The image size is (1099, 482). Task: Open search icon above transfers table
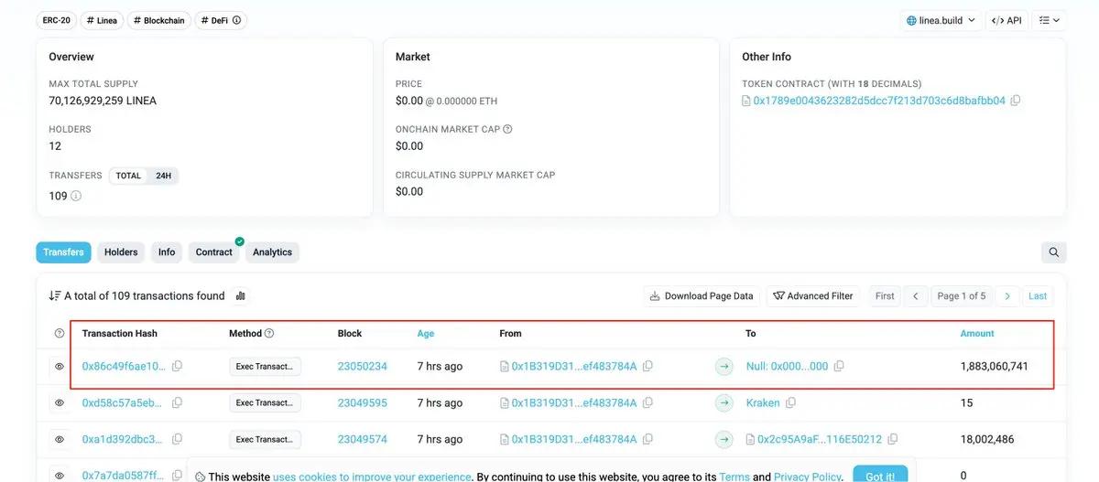click(x=1054, y=252)
